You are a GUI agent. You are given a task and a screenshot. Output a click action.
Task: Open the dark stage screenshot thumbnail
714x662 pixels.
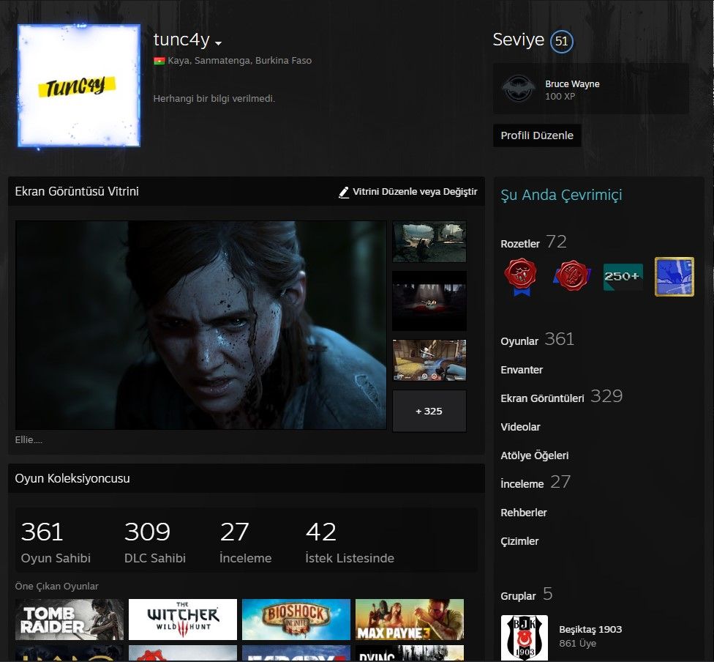point(429,301)
